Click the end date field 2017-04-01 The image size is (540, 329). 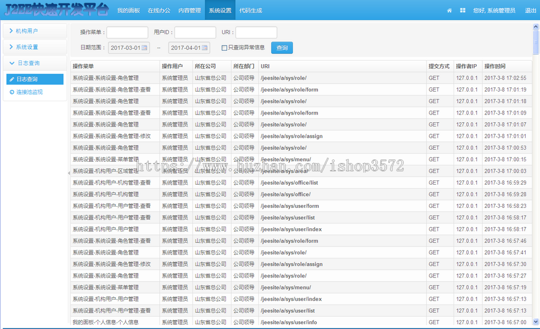(x=189, y=48)
